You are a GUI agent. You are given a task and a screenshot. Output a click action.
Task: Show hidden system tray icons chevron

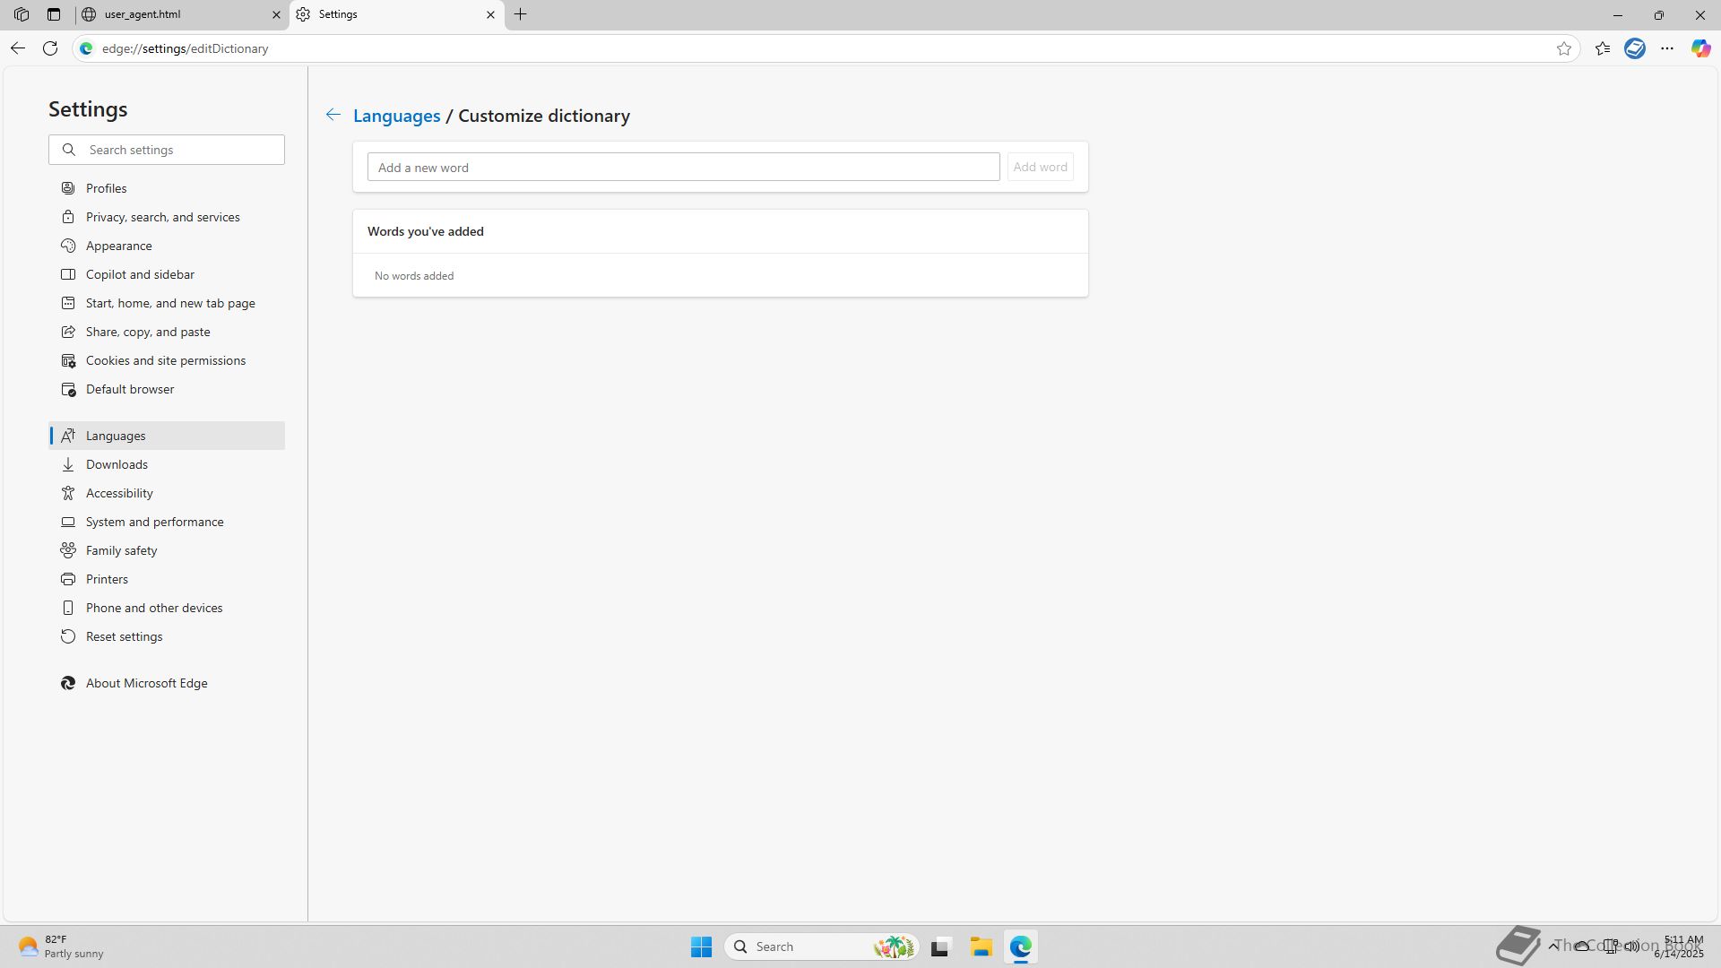(1553, 946)
